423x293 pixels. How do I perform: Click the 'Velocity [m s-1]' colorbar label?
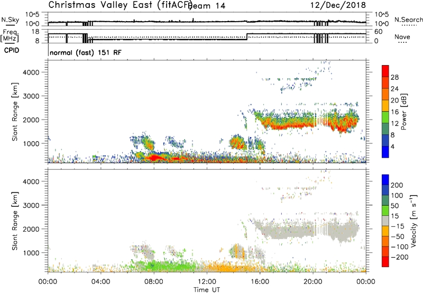(x=413, y=221)
